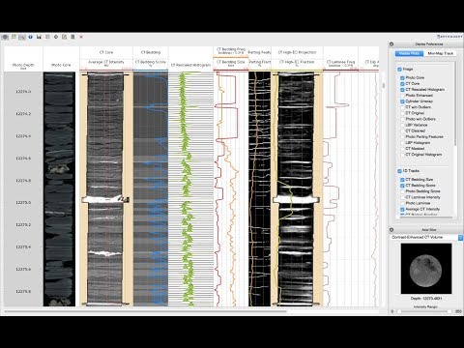This screenshot has height=348, width=464.
Task: Click the Photo Depth track header
Action: pyautogui.click(x=23, y=66)
